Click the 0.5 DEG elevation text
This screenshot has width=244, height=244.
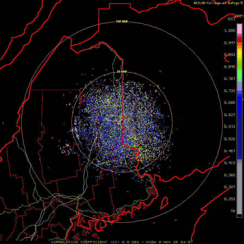(130, 242)
